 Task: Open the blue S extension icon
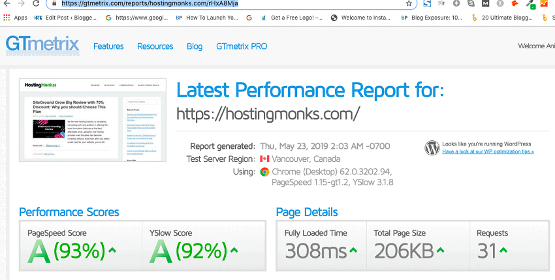coord(427,3)
